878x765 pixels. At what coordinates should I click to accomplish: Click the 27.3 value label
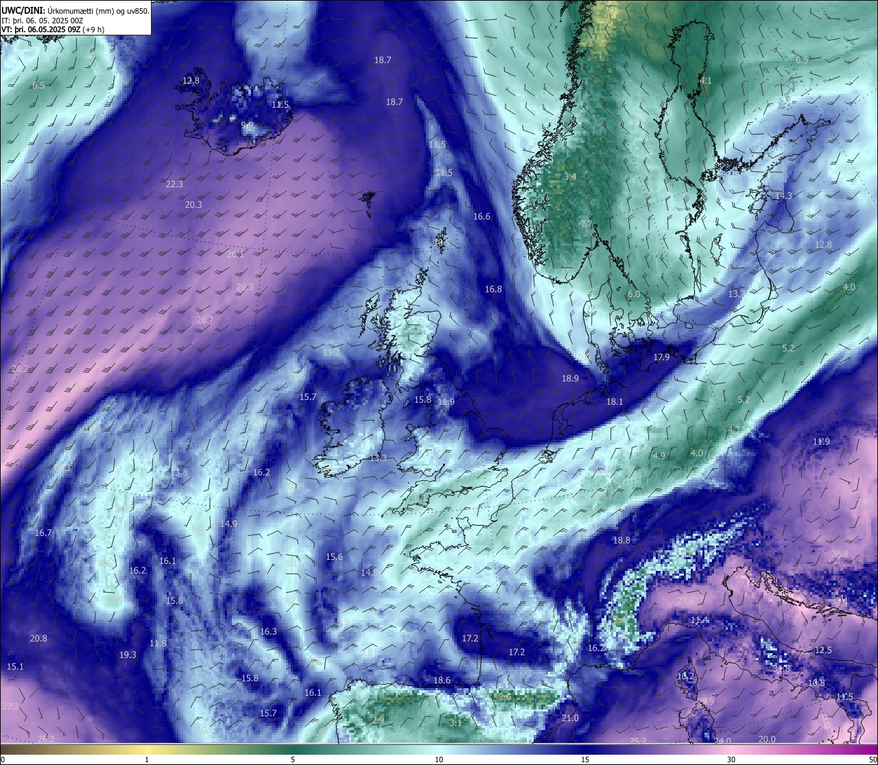click(x=10, y=706)
